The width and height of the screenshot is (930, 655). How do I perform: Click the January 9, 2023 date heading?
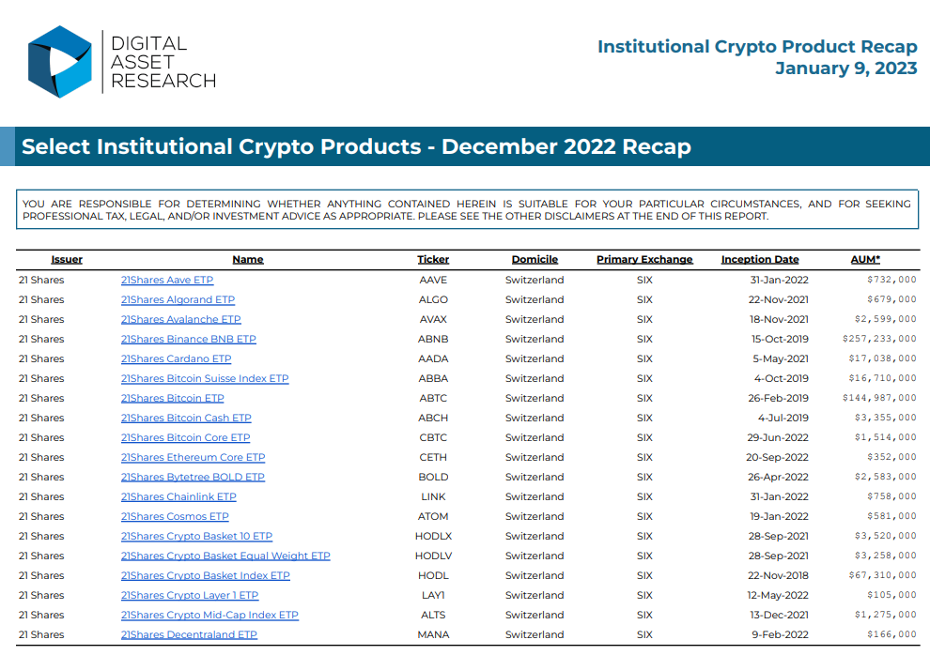pyautogui.click(x=846, y=69)
